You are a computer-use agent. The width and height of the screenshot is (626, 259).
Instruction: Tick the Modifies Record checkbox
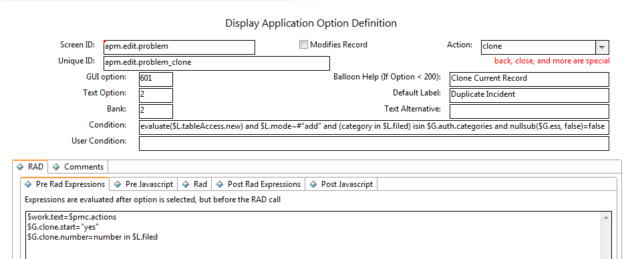[x=304, y=44]
